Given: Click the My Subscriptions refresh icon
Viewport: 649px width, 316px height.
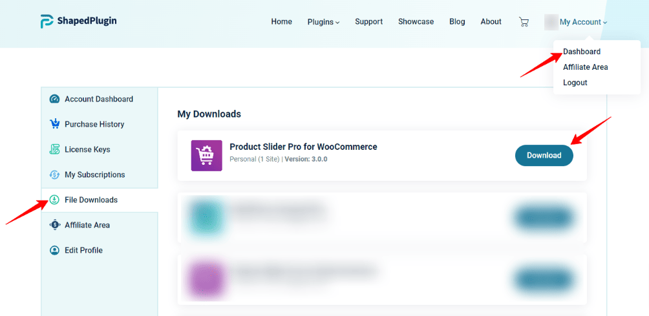Looking at the screenshot, I should pyautogui.click(x=54, y=174).
